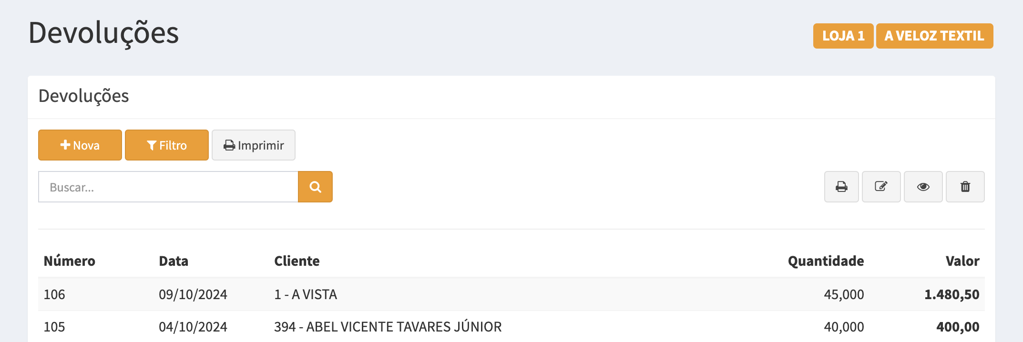Click the LOJA 1 store badge
This screenshot has height=342, width=1023.
click(x=843, y=36)
